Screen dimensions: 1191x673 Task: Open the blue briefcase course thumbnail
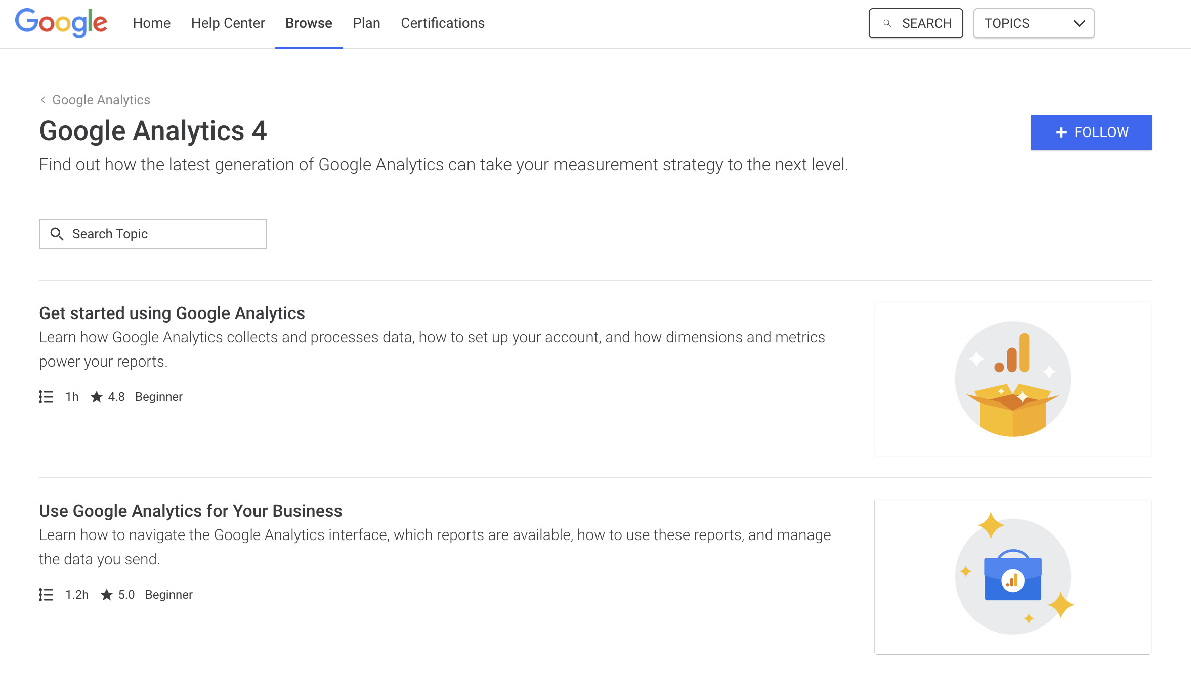point(1013,577)
